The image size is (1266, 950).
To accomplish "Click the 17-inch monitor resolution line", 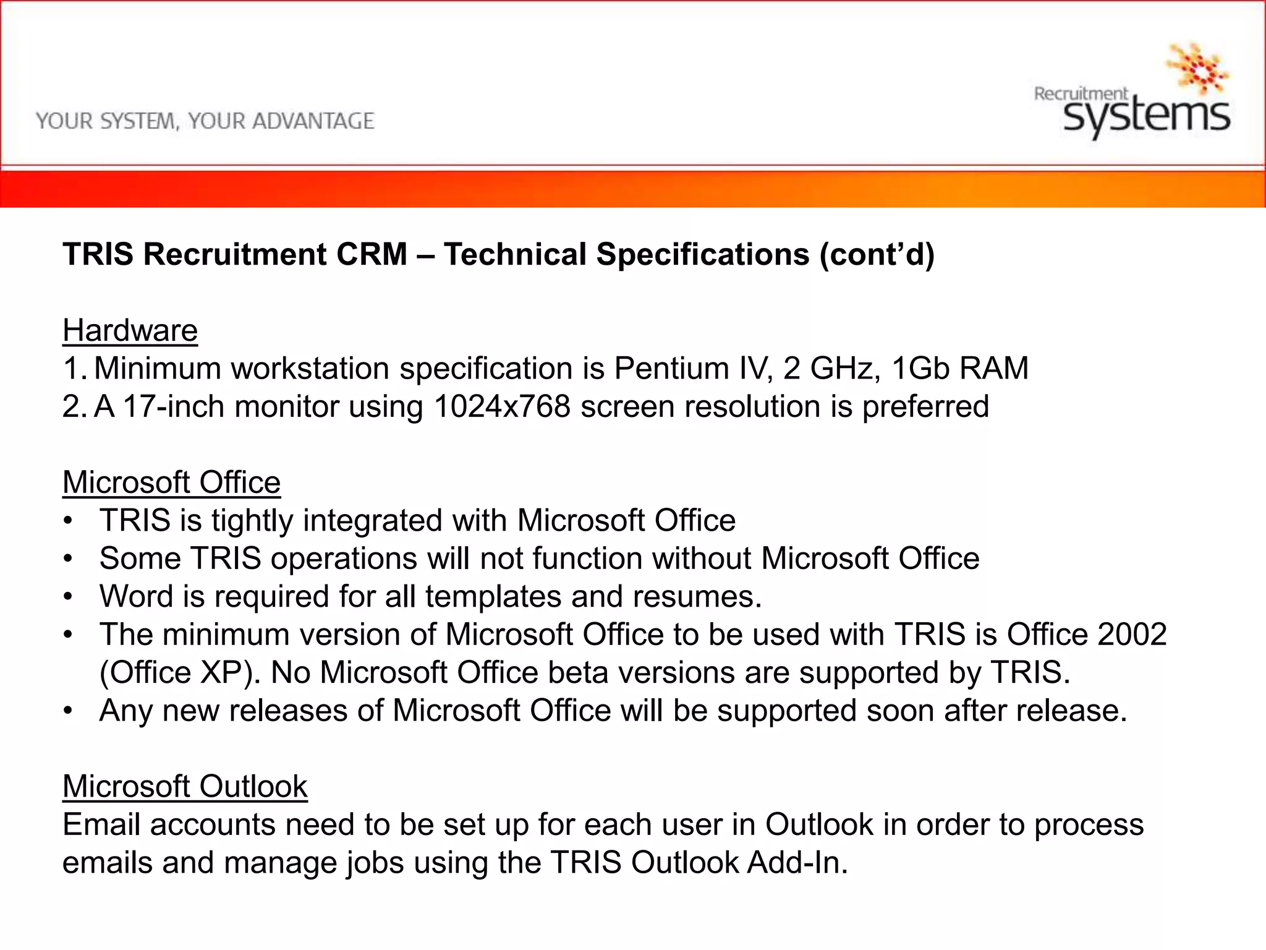I will coord(541,407).
